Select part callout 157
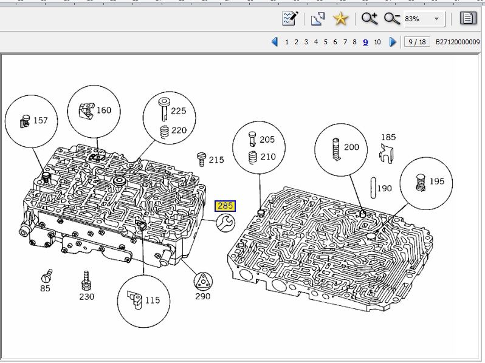This screenshot has width=485, height=363. pyautogui.click(x=41, y=120)
